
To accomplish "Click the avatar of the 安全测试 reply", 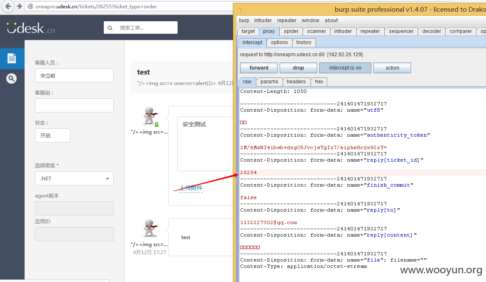I will [150, 116].
